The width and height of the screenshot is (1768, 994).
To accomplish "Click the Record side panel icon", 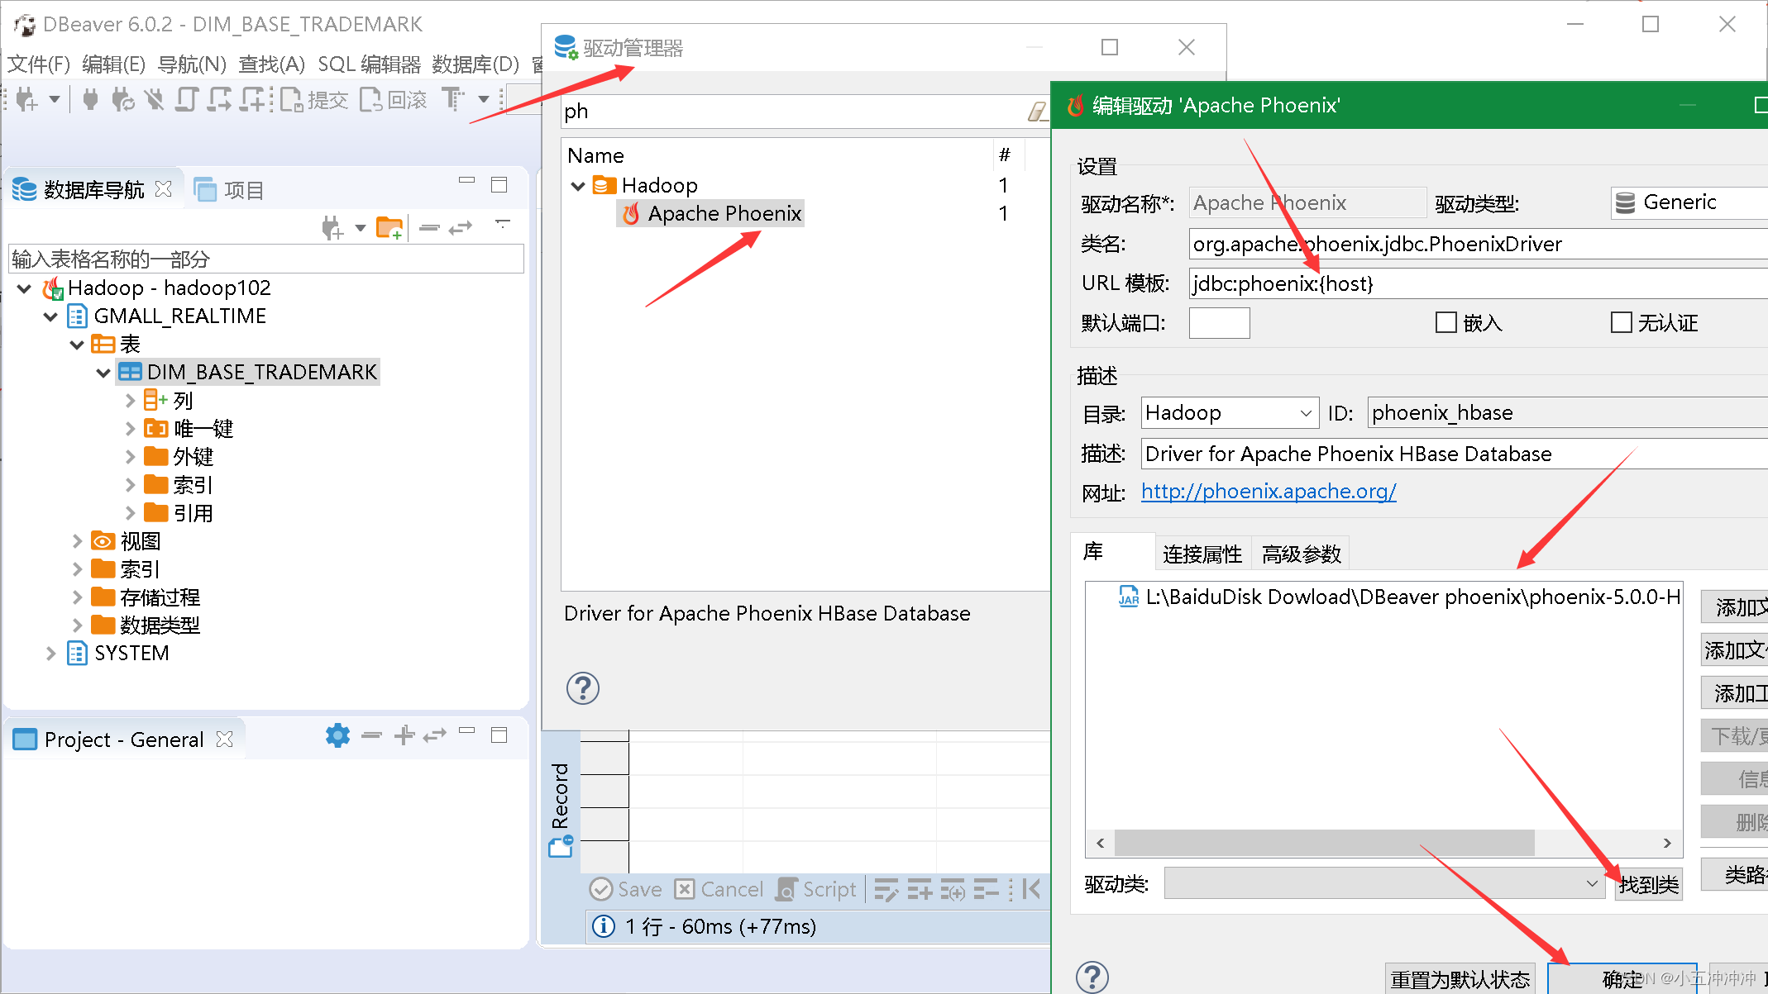I will coord(561,846).
